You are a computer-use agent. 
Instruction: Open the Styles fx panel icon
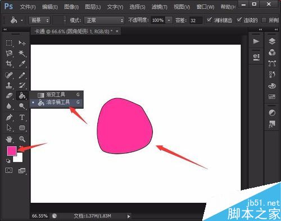(x=272, y=124)
